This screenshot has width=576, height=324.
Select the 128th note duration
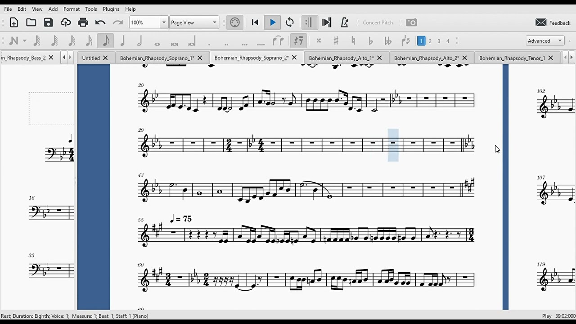pyautogui.click(x=37, y=41)
